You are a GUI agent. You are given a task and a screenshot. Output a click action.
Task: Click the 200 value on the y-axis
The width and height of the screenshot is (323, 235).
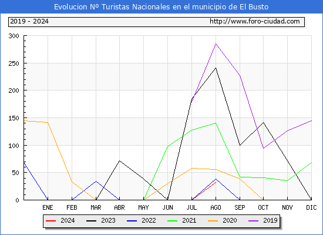tap(14, 90)
